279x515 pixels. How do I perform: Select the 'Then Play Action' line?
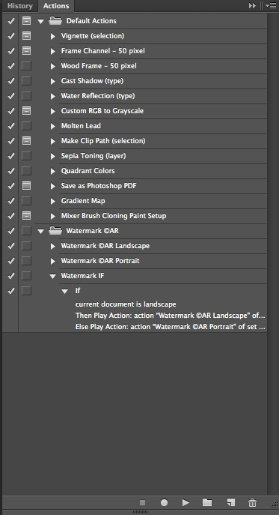pyautogui.click(x=170, y=316)
